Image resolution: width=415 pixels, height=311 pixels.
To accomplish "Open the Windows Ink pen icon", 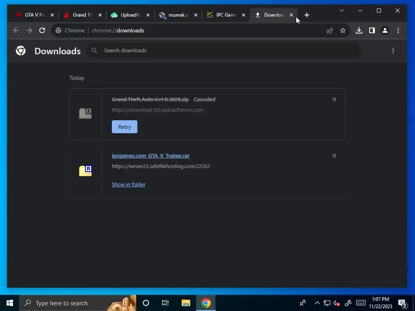I will 348,303.
